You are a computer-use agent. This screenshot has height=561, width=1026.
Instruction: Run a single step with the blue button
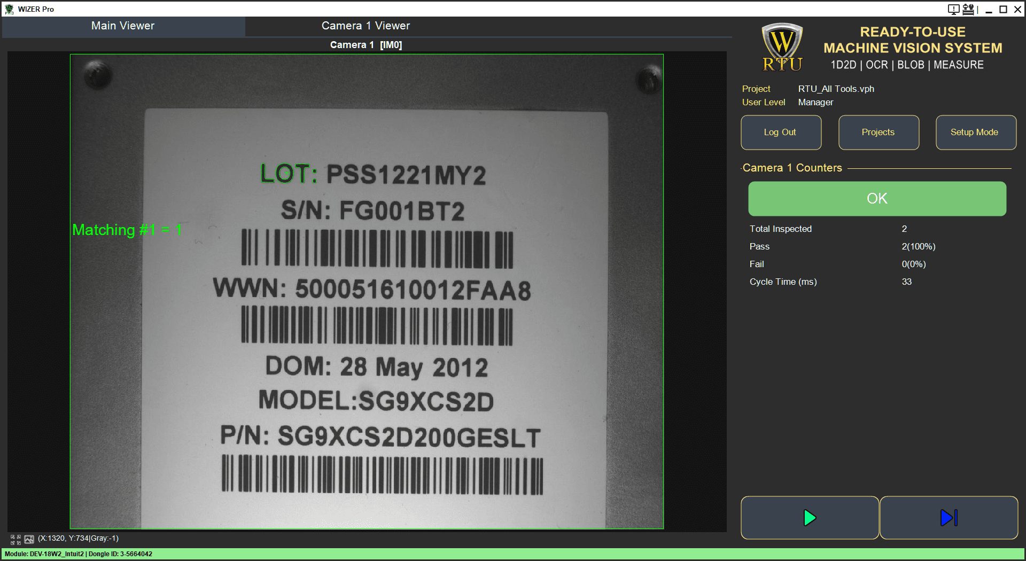[949, 518]
